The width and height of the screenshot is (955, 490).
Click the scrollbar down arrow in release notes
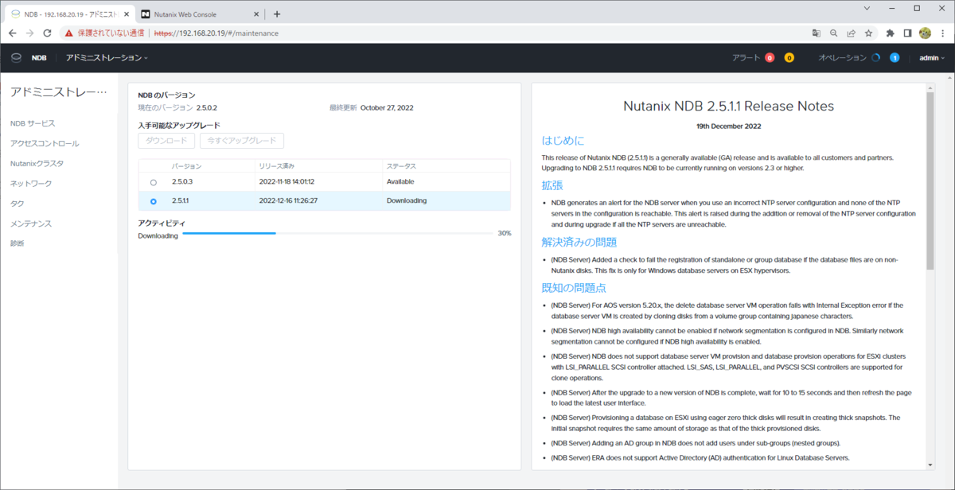[930, 465]
